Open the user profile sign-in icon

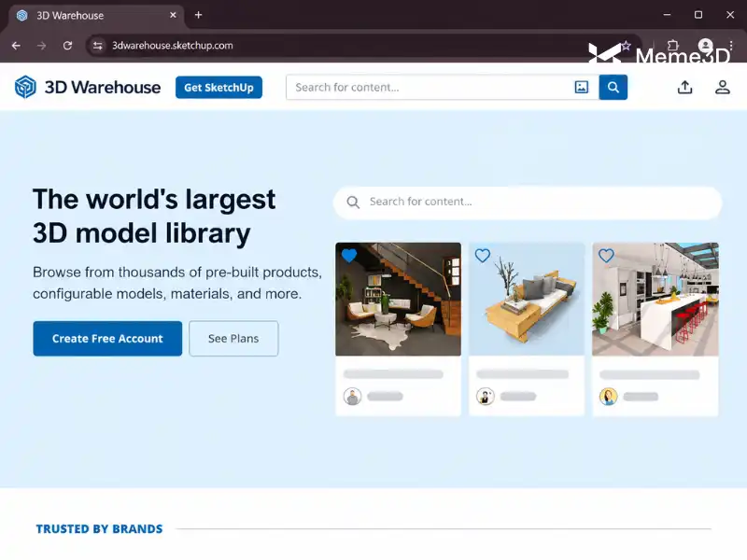point(722,87)
